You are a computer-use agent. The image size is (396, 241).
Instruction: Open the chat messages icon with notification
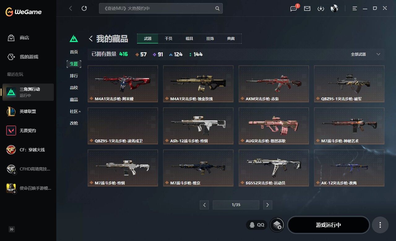[294, 8]
